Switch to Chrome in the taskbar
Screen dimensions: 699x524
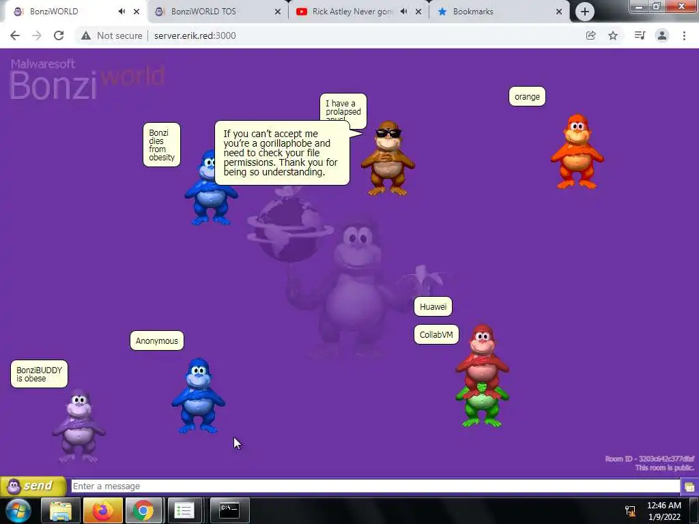point(143,510)
